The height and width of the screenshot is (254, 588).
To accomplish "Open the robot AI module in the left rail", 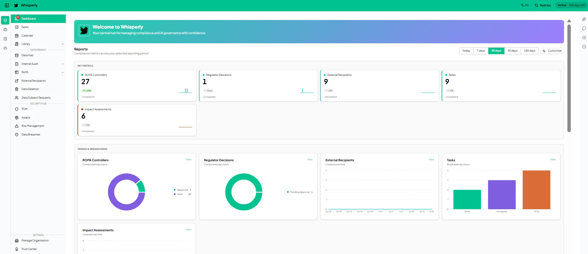I will (x=5, y=48).
